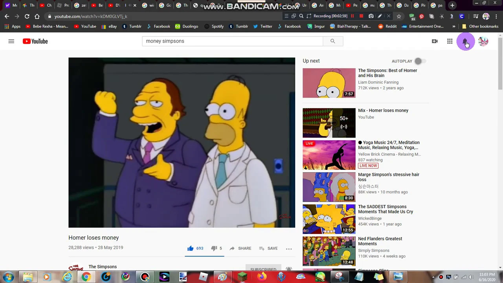The width and height of the screenshot is (503, 283).
Task: Open 'Best of Homer and His Brain' thumbnail
Action: (x=329, y=83)
